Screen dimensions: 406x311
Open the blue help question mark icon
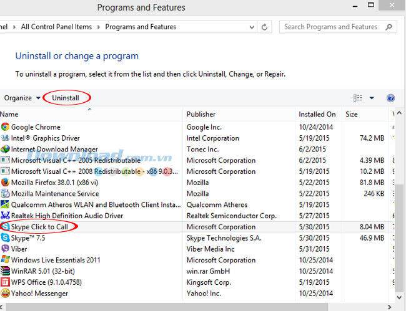point(391,98)
